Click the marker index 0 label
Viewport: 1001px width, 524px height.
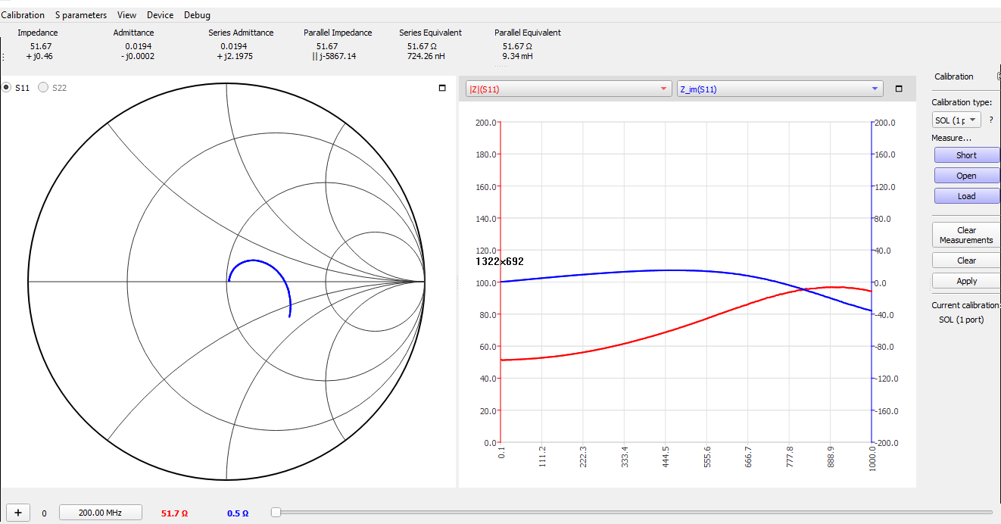44,513
